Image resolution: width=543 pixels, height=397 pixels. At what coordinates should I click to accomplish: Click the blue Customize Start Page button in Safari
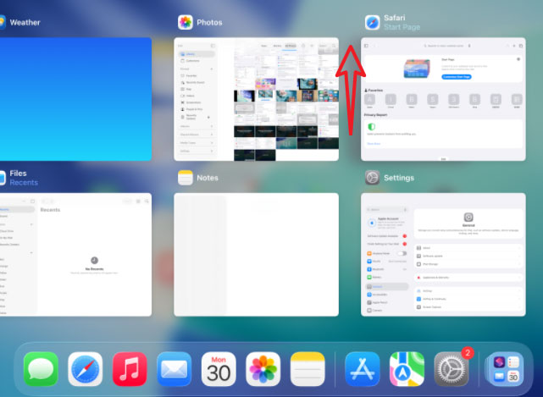(457, 77)
